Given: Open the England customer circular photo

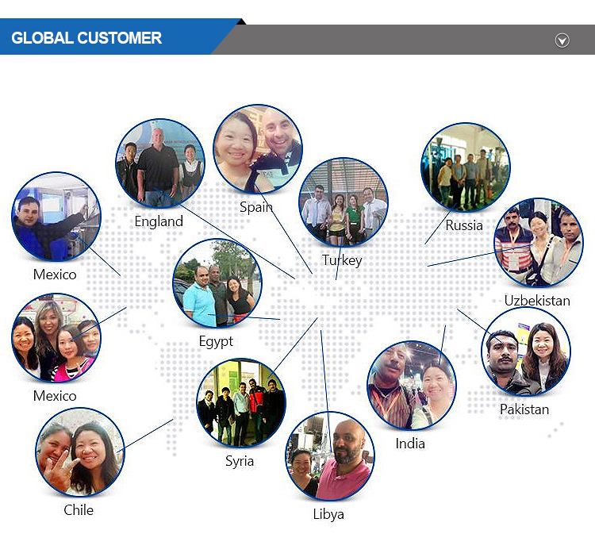Looking at the screenshot, I should coord(159,163).
